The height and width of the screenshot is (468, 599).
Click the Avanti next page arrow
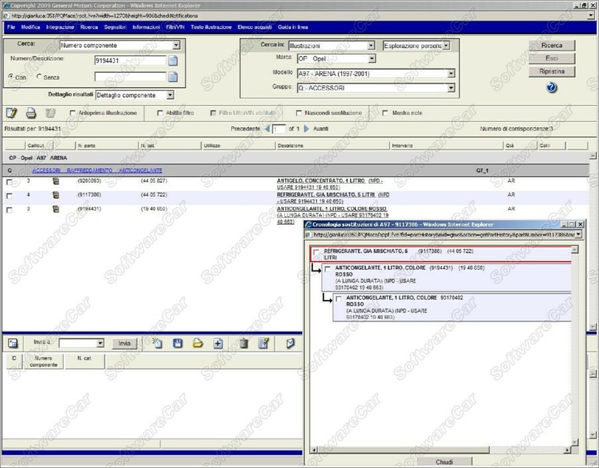(x=306, y=129)
